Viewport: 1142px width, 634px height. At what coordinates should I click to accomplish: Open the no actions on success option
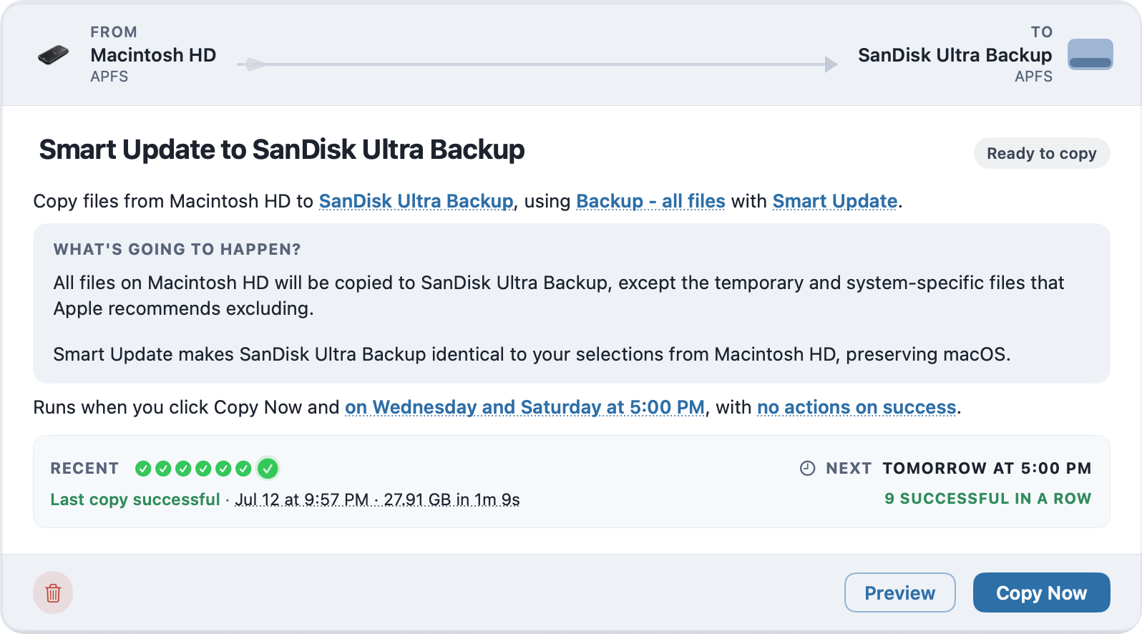coord(856,407)
